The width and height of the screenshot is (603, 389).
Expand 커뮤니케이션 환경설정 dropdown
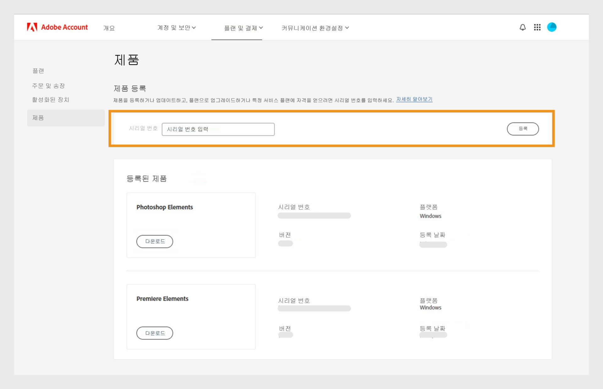315,28
